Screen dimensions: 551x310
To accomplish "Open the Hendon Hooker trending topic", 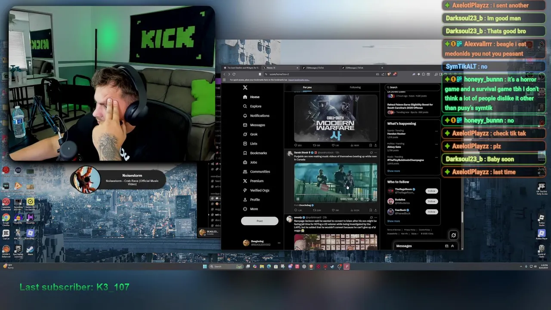I will click(396, 134).
